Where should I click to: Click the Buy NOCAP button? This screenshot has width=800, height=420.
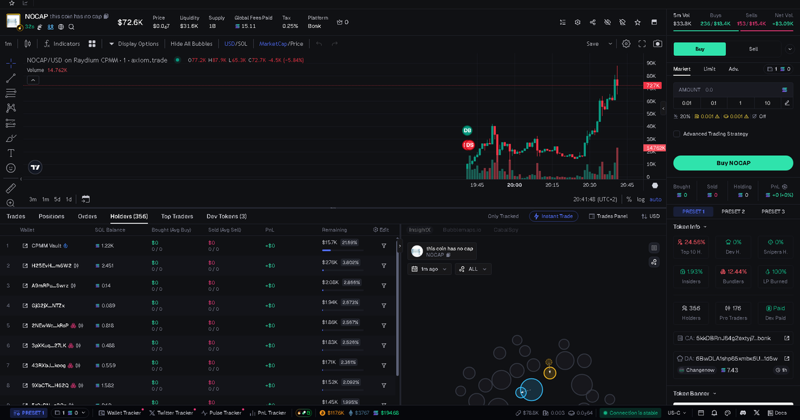(x=733, y=163)
